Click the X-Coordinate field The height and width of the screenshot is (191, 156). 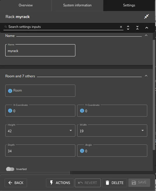click(x=40, y=110)
